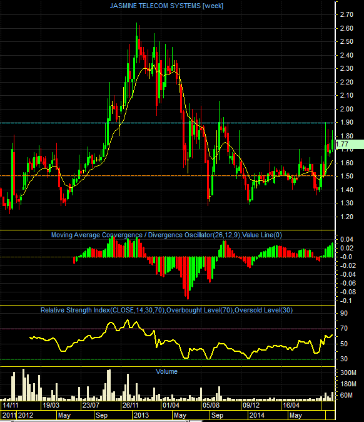Select the 1.60 price axis label

346,163
